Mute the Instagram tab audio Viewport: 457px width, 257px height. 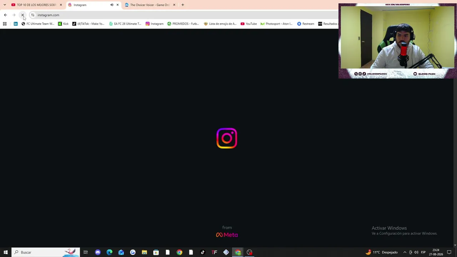112,5
